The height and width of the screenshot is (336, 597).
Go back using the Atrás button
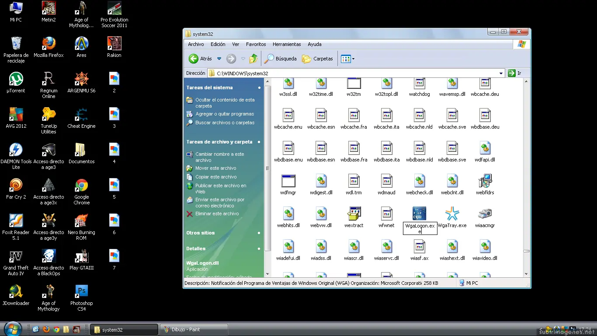tap(200, 59)
